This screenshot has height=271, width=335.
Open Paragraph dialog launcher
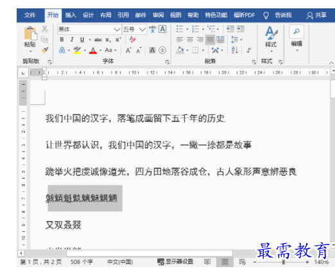click(253, 62)
